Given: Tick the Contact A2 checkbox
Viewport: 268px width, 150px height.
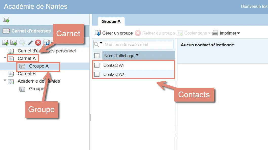Looking at the screenshot, I should coord(97,74).
